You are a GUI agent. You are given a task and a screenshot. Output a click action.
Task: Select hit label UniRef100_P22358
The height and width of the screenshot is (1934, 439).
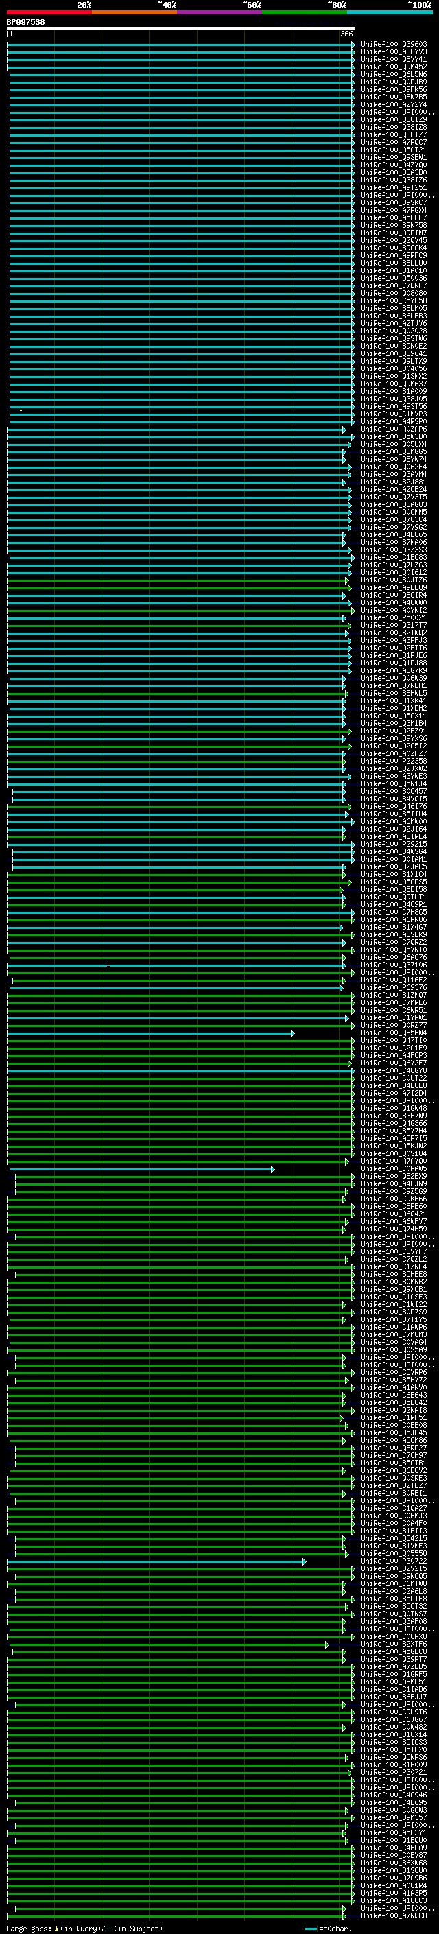[394, 762]
